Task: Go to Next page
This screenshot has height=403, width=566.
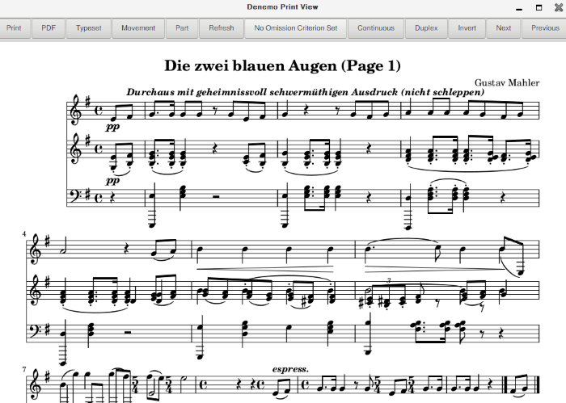Action: [503, 28]
